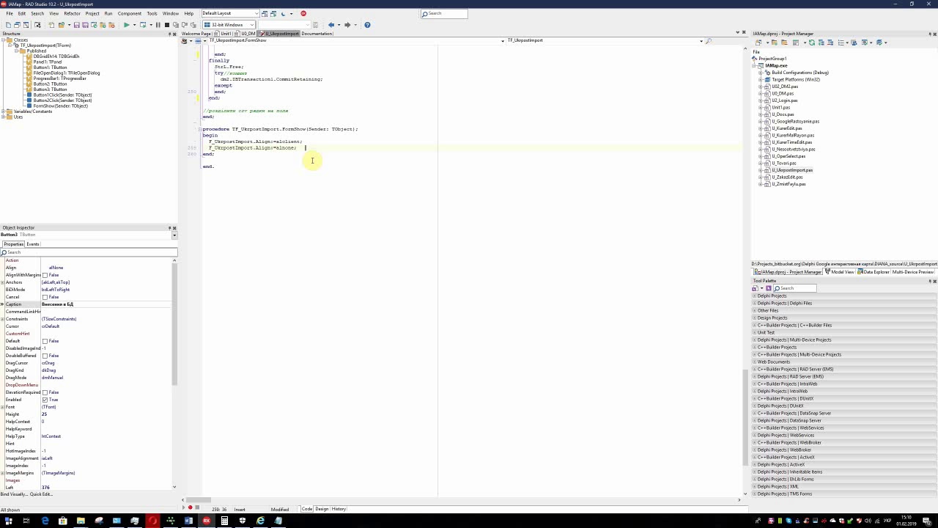Uncheck the Enabled property checkbox
Image resolution: width=938 pixels, height=528 pixels.
coord(45,400)
